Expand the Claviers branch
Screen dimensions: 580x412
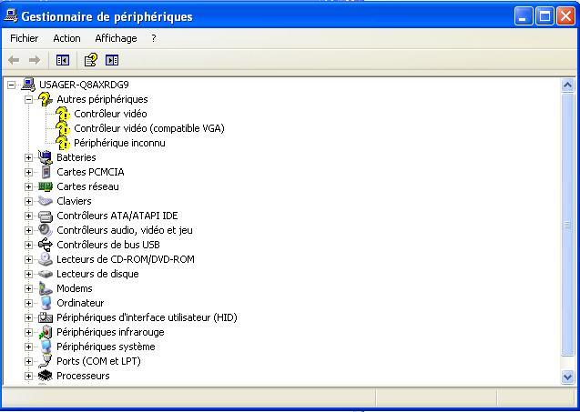28,201
